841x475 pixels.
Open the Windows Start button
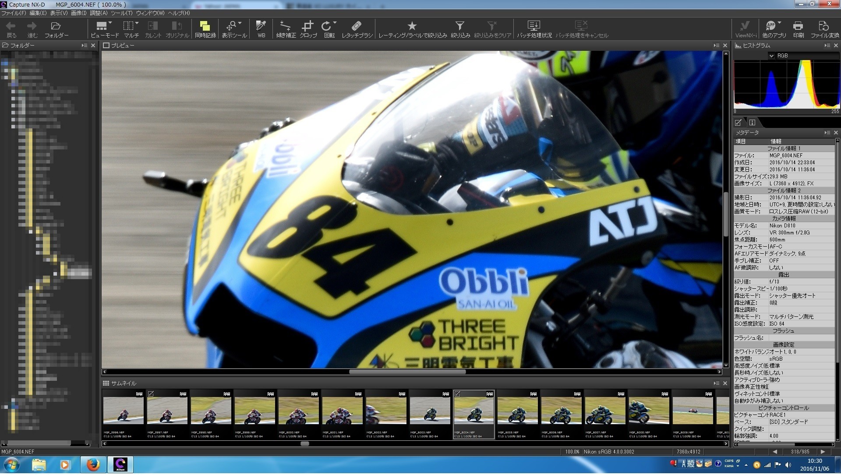[x=11, y=465]
